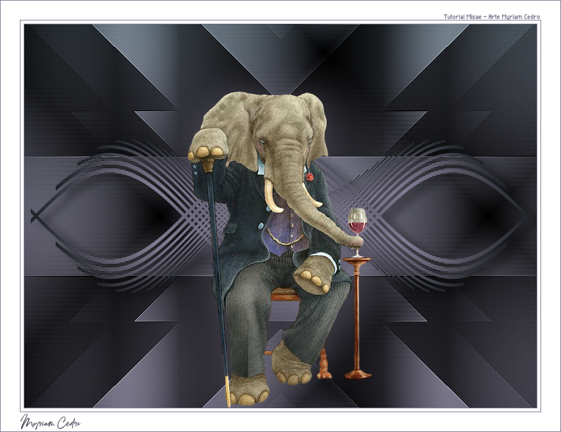Click the Tutorial Misae Arte Myriam Cedro caption
The height and width of the screenshot is (432, 561).
pos(491,17)
